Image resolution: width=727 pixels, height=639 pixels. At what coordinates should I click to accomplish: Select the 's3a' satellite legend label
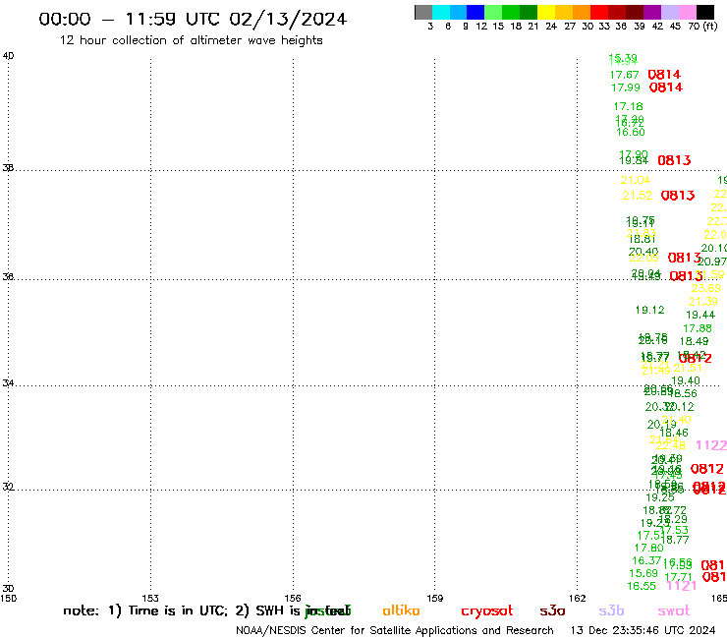point(552,611)
